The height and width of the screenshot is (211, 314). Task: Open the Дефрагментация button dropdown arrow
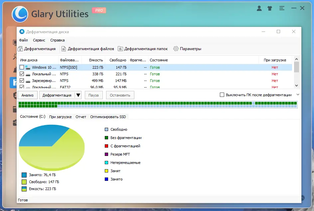[78, 95]
